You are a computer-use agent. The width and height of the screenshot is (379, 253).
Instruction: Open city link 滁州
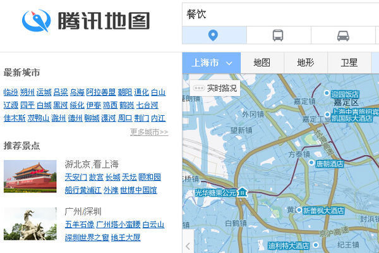click(x=59, y=118)
